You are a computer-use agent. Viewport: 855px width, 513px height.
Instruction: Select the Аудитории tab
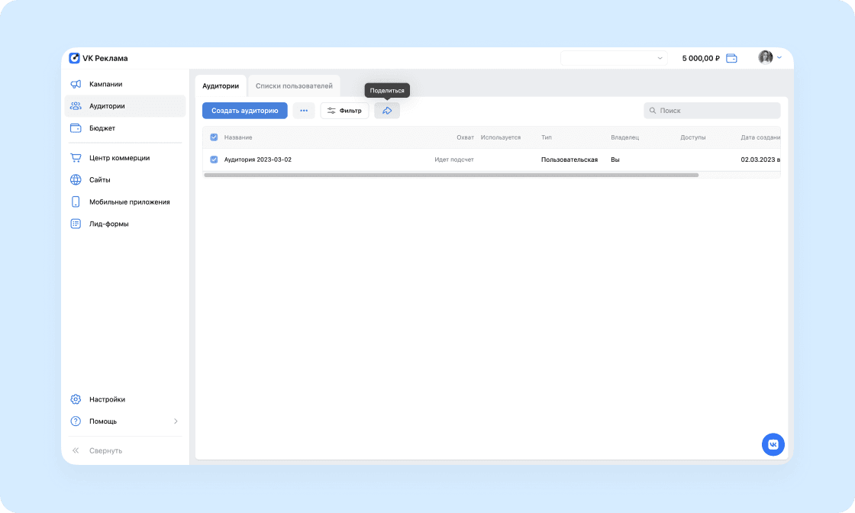point(221,86)
